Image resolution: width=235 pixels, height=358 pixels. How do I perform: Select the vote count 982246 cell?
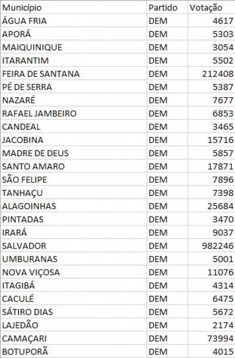[211, 245]
